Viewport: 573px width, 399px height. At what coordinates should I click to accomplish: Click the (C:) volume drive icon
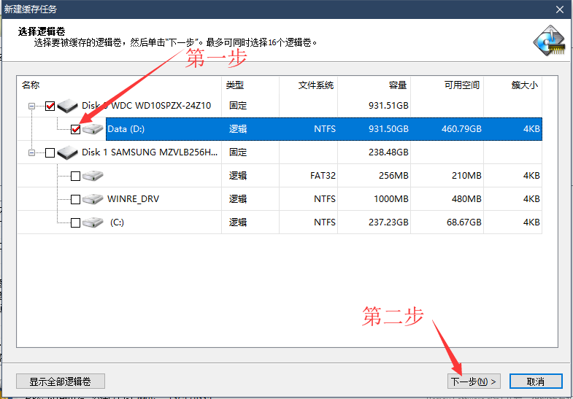93,222
